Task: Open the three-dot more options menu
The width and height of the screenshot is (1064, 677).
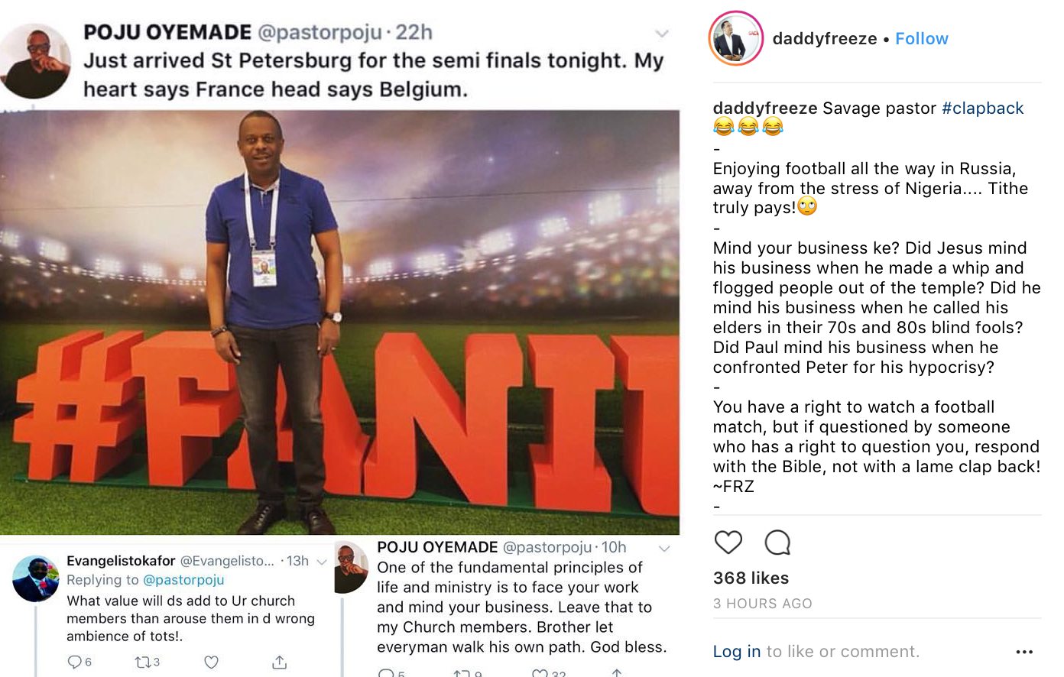Action: point(1024,652)
